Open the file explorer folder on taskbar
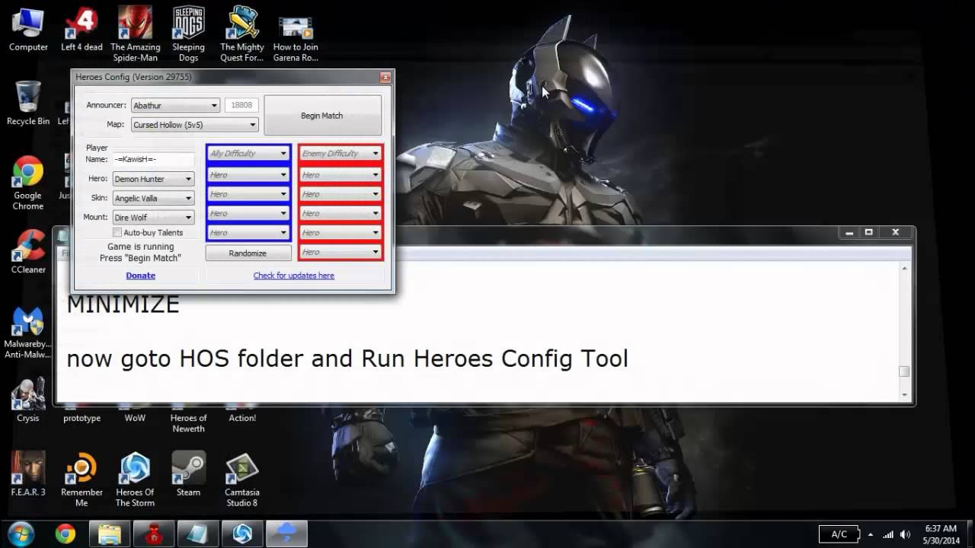The height and width of the screenshot is (548, 975). coord(110,534)
